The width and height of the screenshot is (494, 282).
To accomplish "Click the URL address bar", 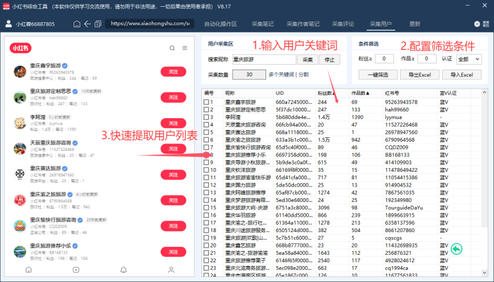I will point(149,23).
